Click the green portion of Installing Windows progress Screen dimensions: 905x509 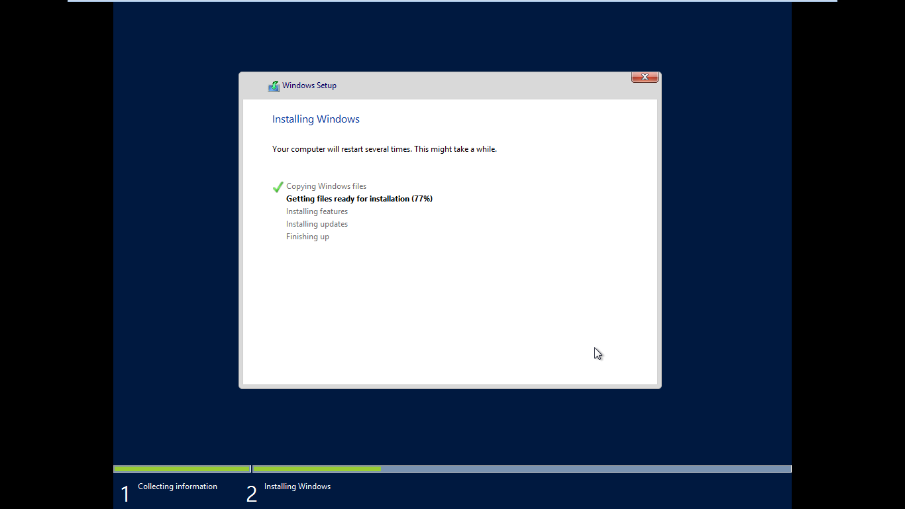click(318, 469)
